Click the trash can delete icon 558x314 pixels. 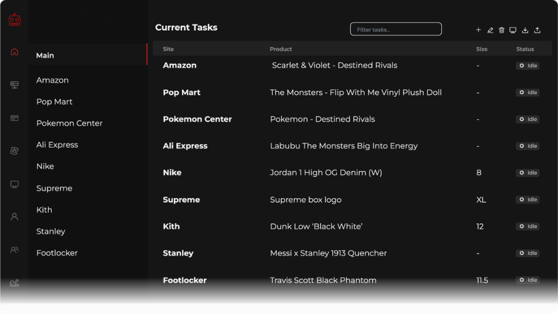pyautogui.click(x=501, y=30)
